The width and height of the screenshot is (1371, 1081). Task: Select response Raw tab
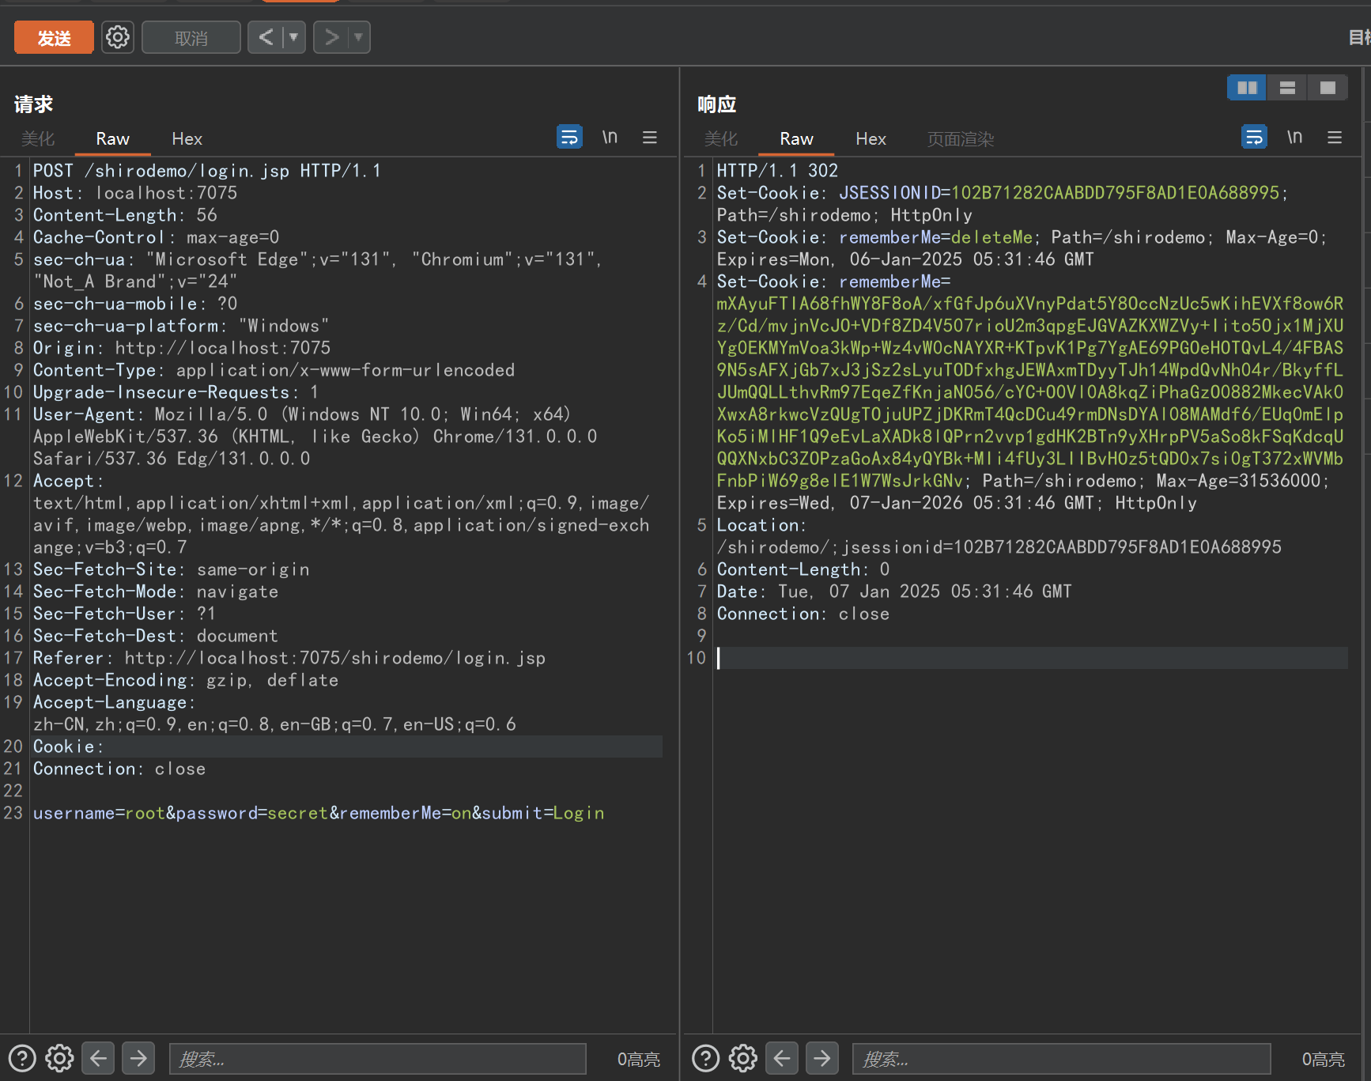click(x=796, y=138)
